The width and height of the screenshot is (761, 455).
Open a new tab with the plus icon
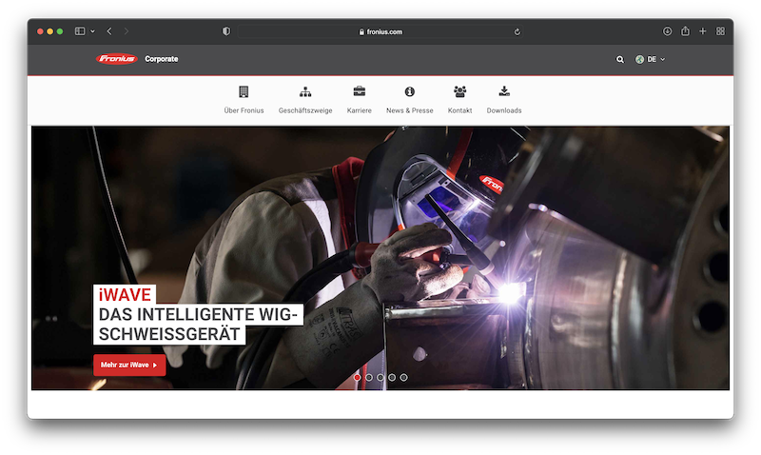tap(703, 31)
